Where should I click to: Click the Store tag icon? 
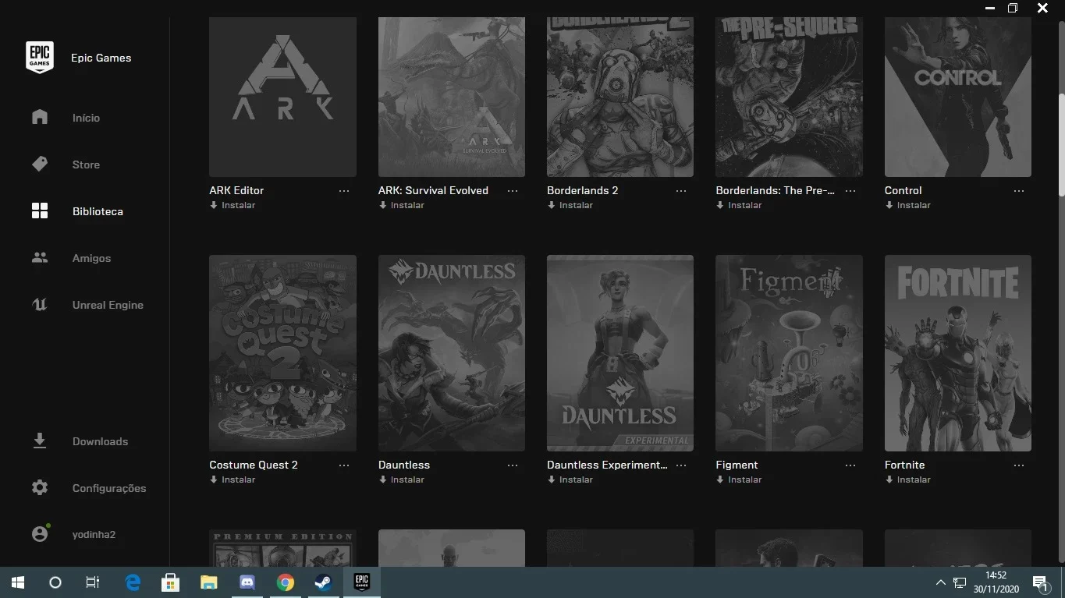[40, 164]
